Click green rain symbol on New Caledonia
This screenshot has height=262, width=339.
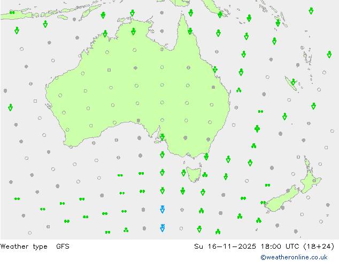[x=294, y=82]
